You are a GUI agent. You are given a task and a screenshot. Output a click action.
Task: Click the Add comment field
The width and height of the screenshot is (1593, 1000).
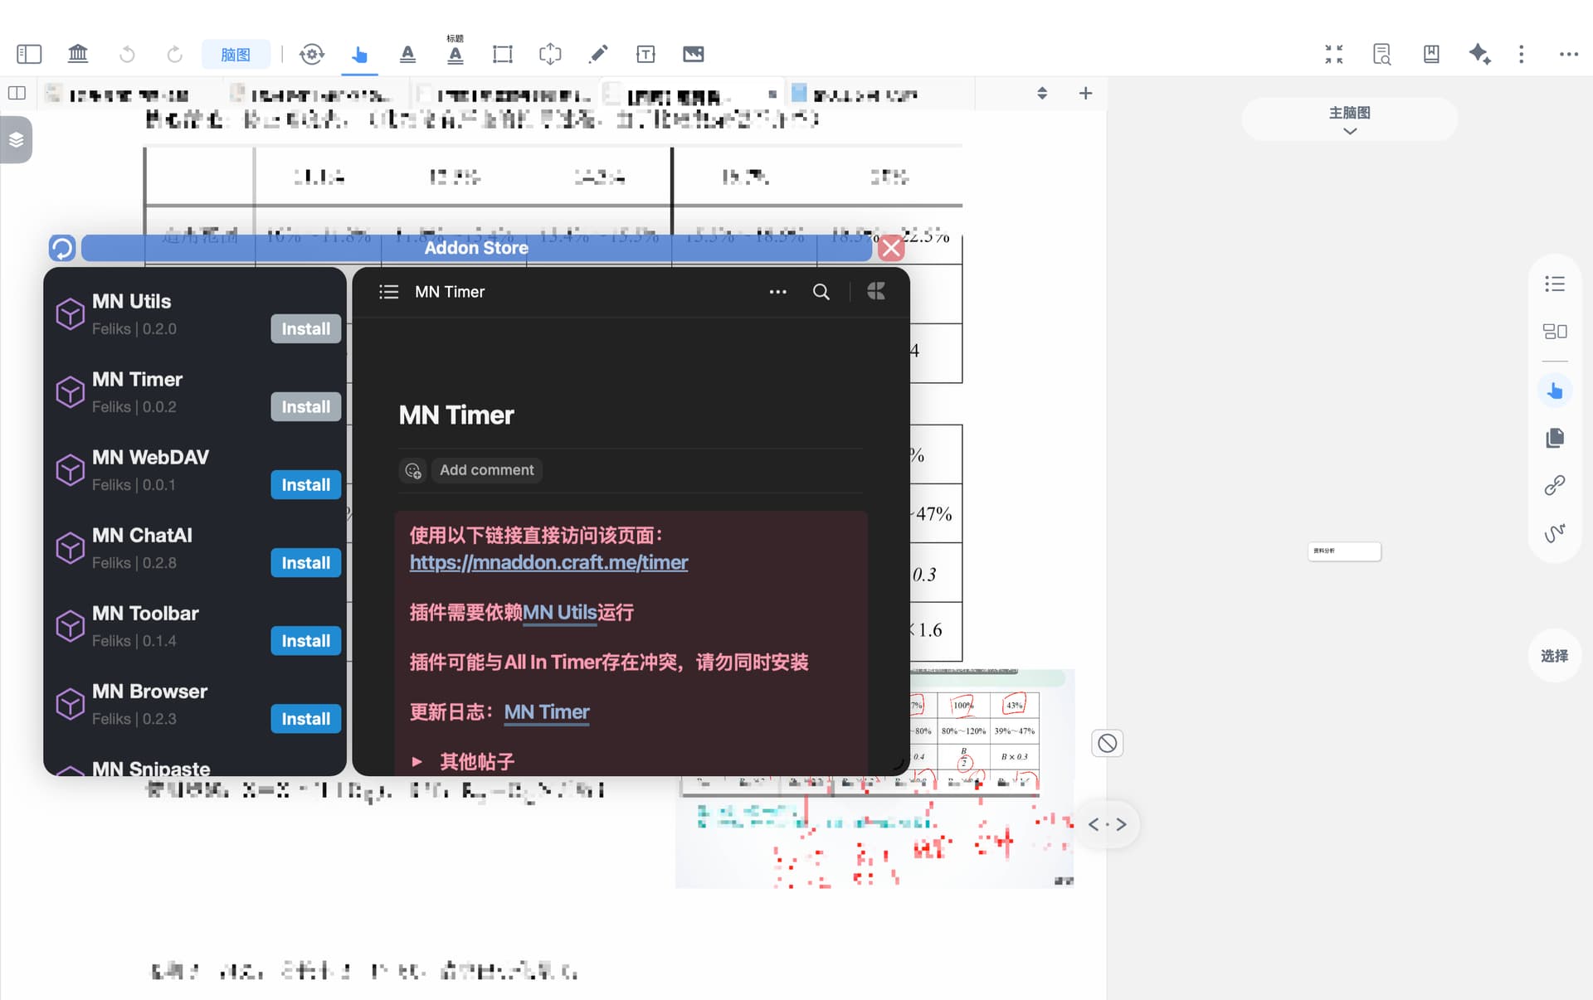pyautogui.click(x=486, y=470)
